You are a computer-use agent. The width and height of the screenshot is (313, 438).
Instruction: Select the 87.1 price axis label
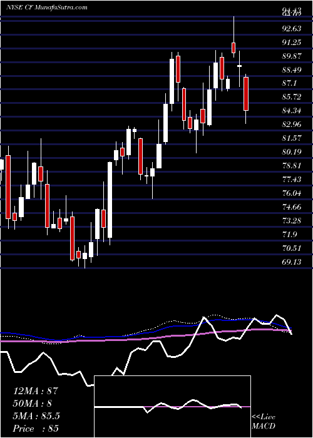tap(289, 83)
